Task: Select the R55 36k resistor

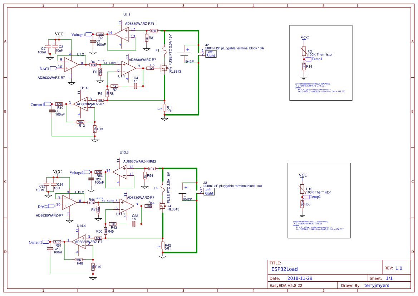Action: coord(302,204)
